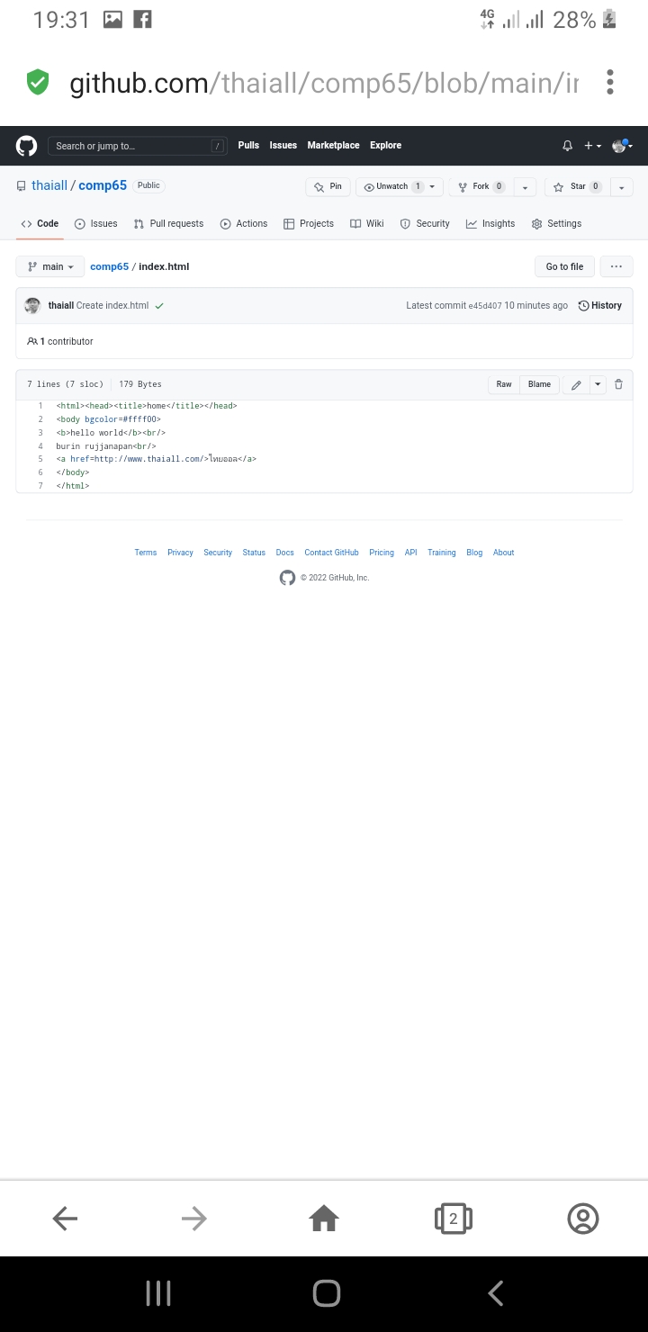Expand the Fork dropdown arrow
648x1332 pixels.
click(x=526, y=187)
